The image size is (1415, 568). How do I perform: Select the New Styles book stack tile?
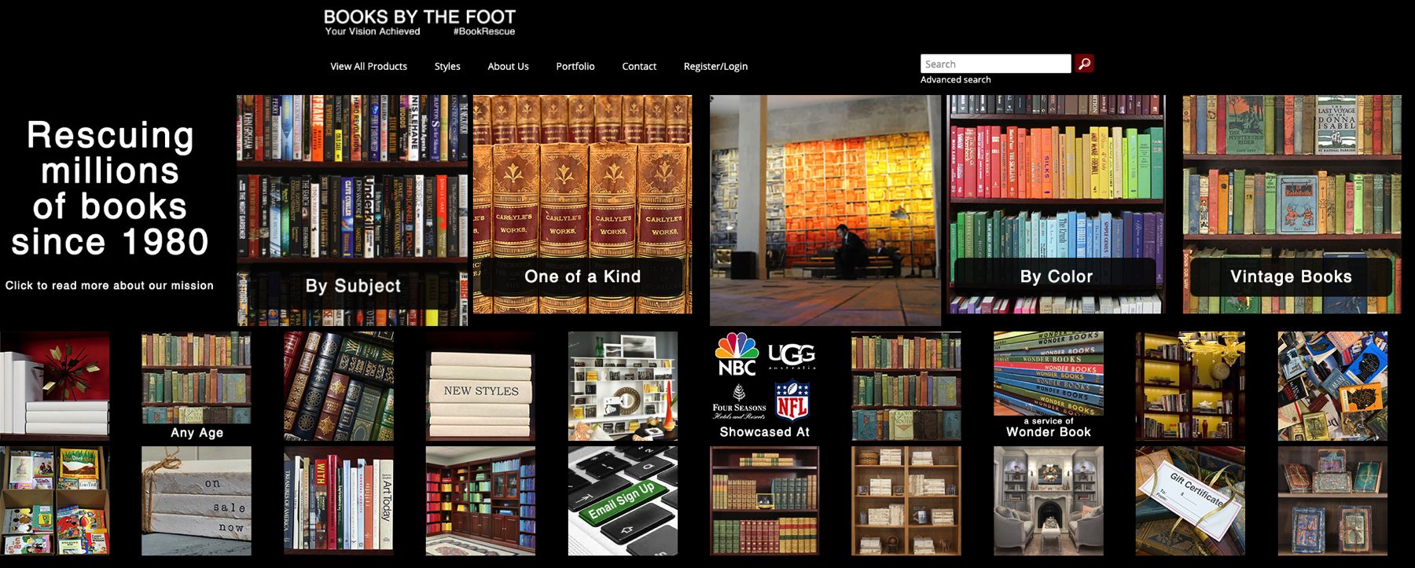pyautogui.click(x=480, y=387)
